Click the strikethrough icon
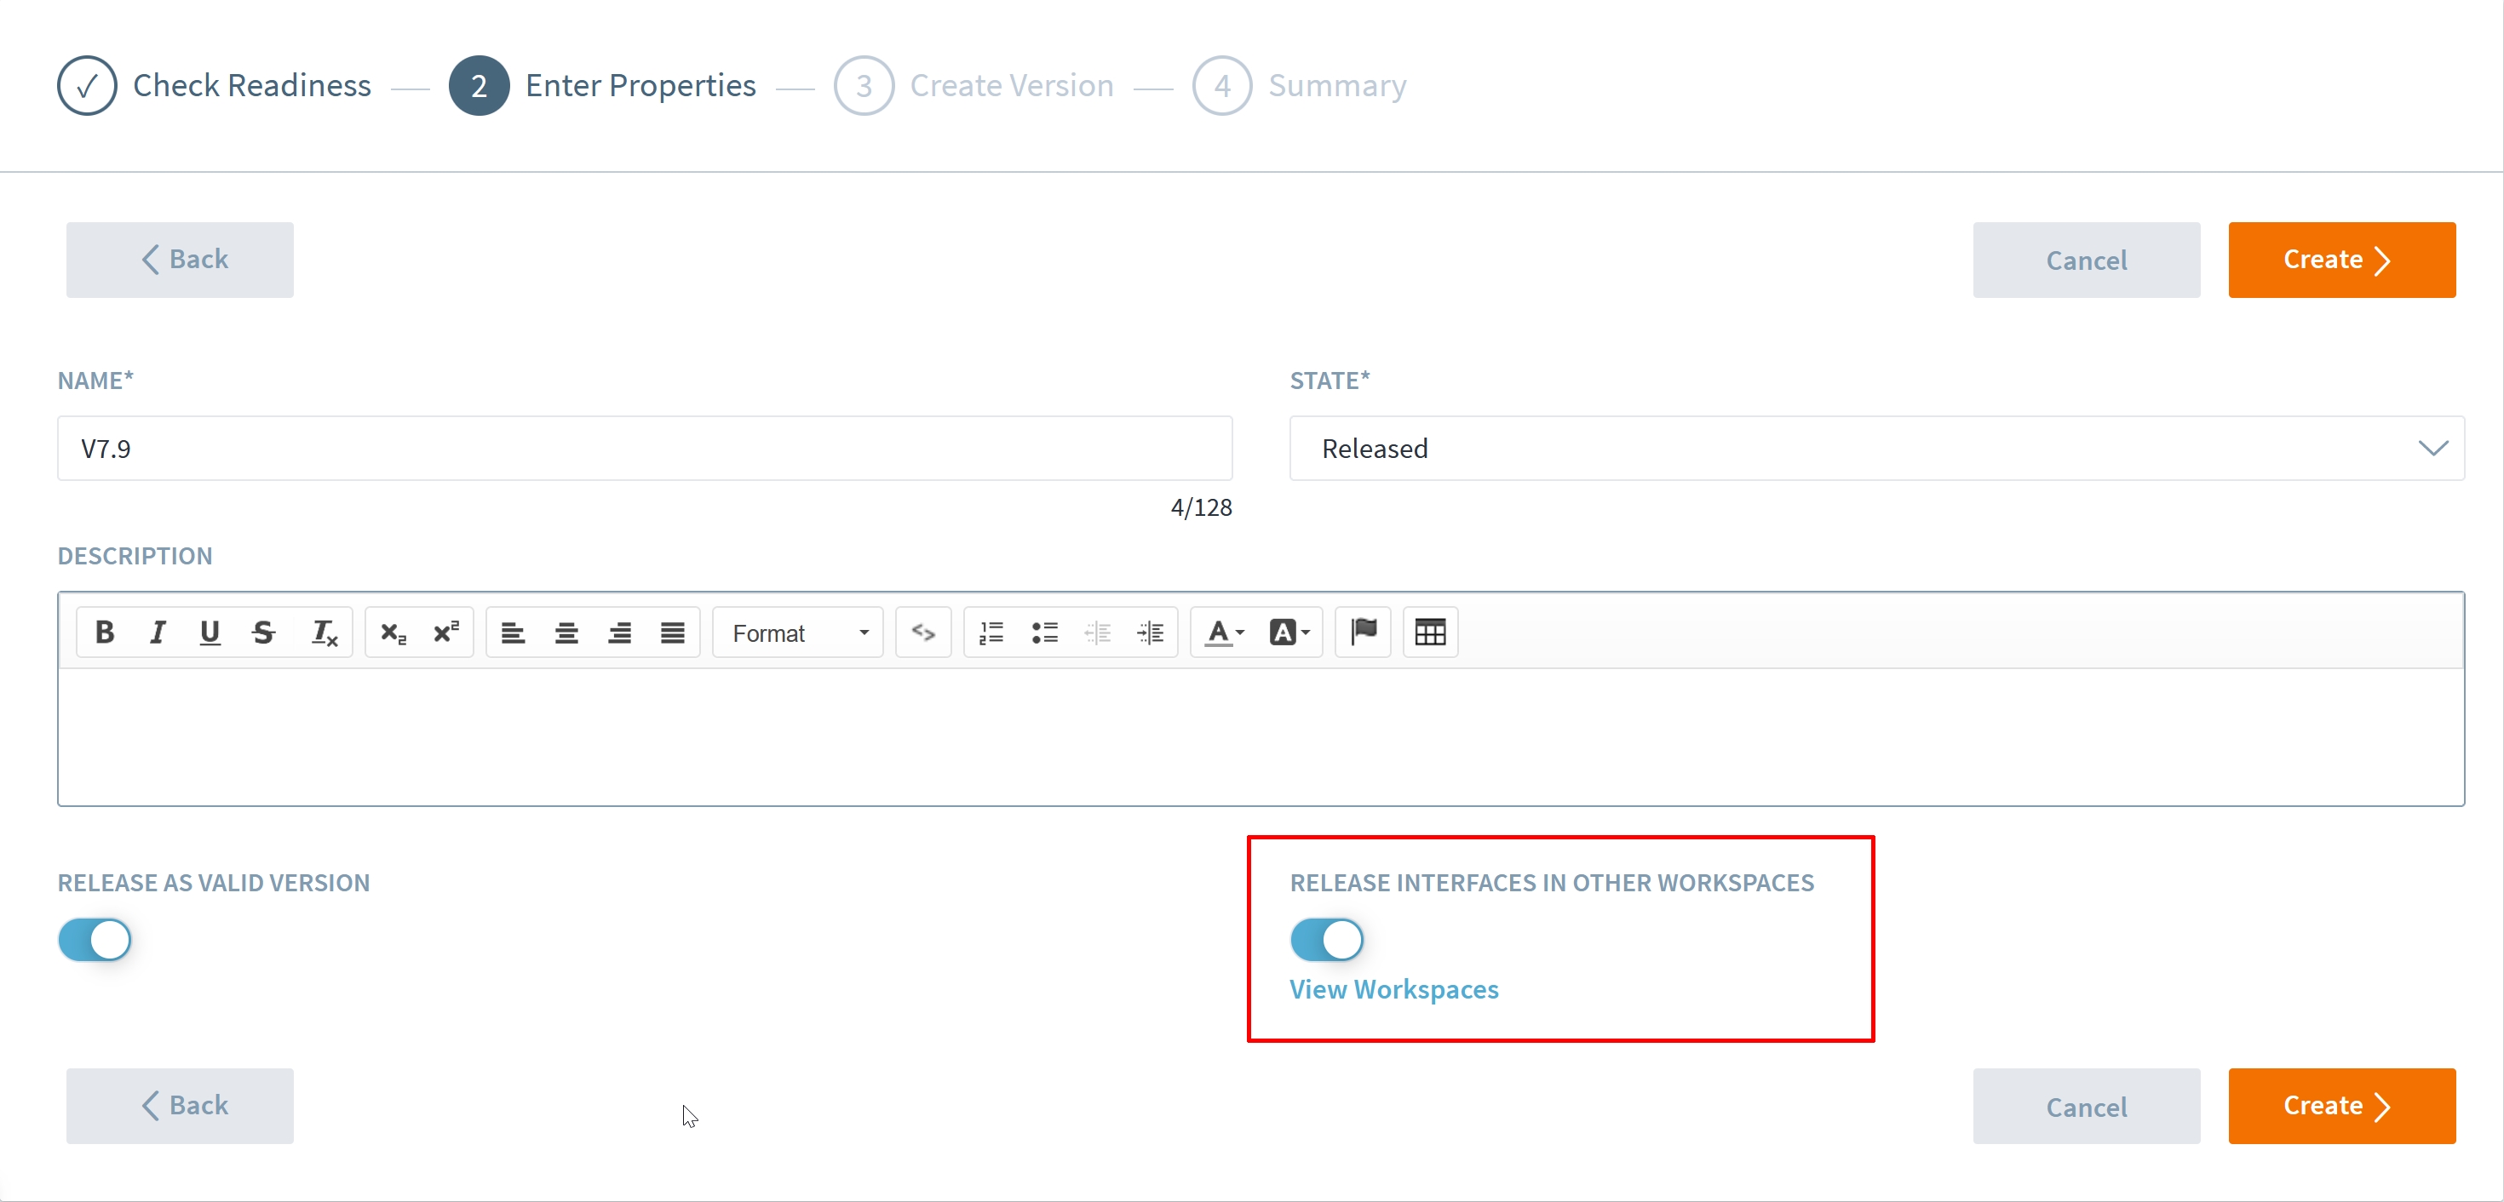Viewport: 2504px width, 1202px height. 262,632
